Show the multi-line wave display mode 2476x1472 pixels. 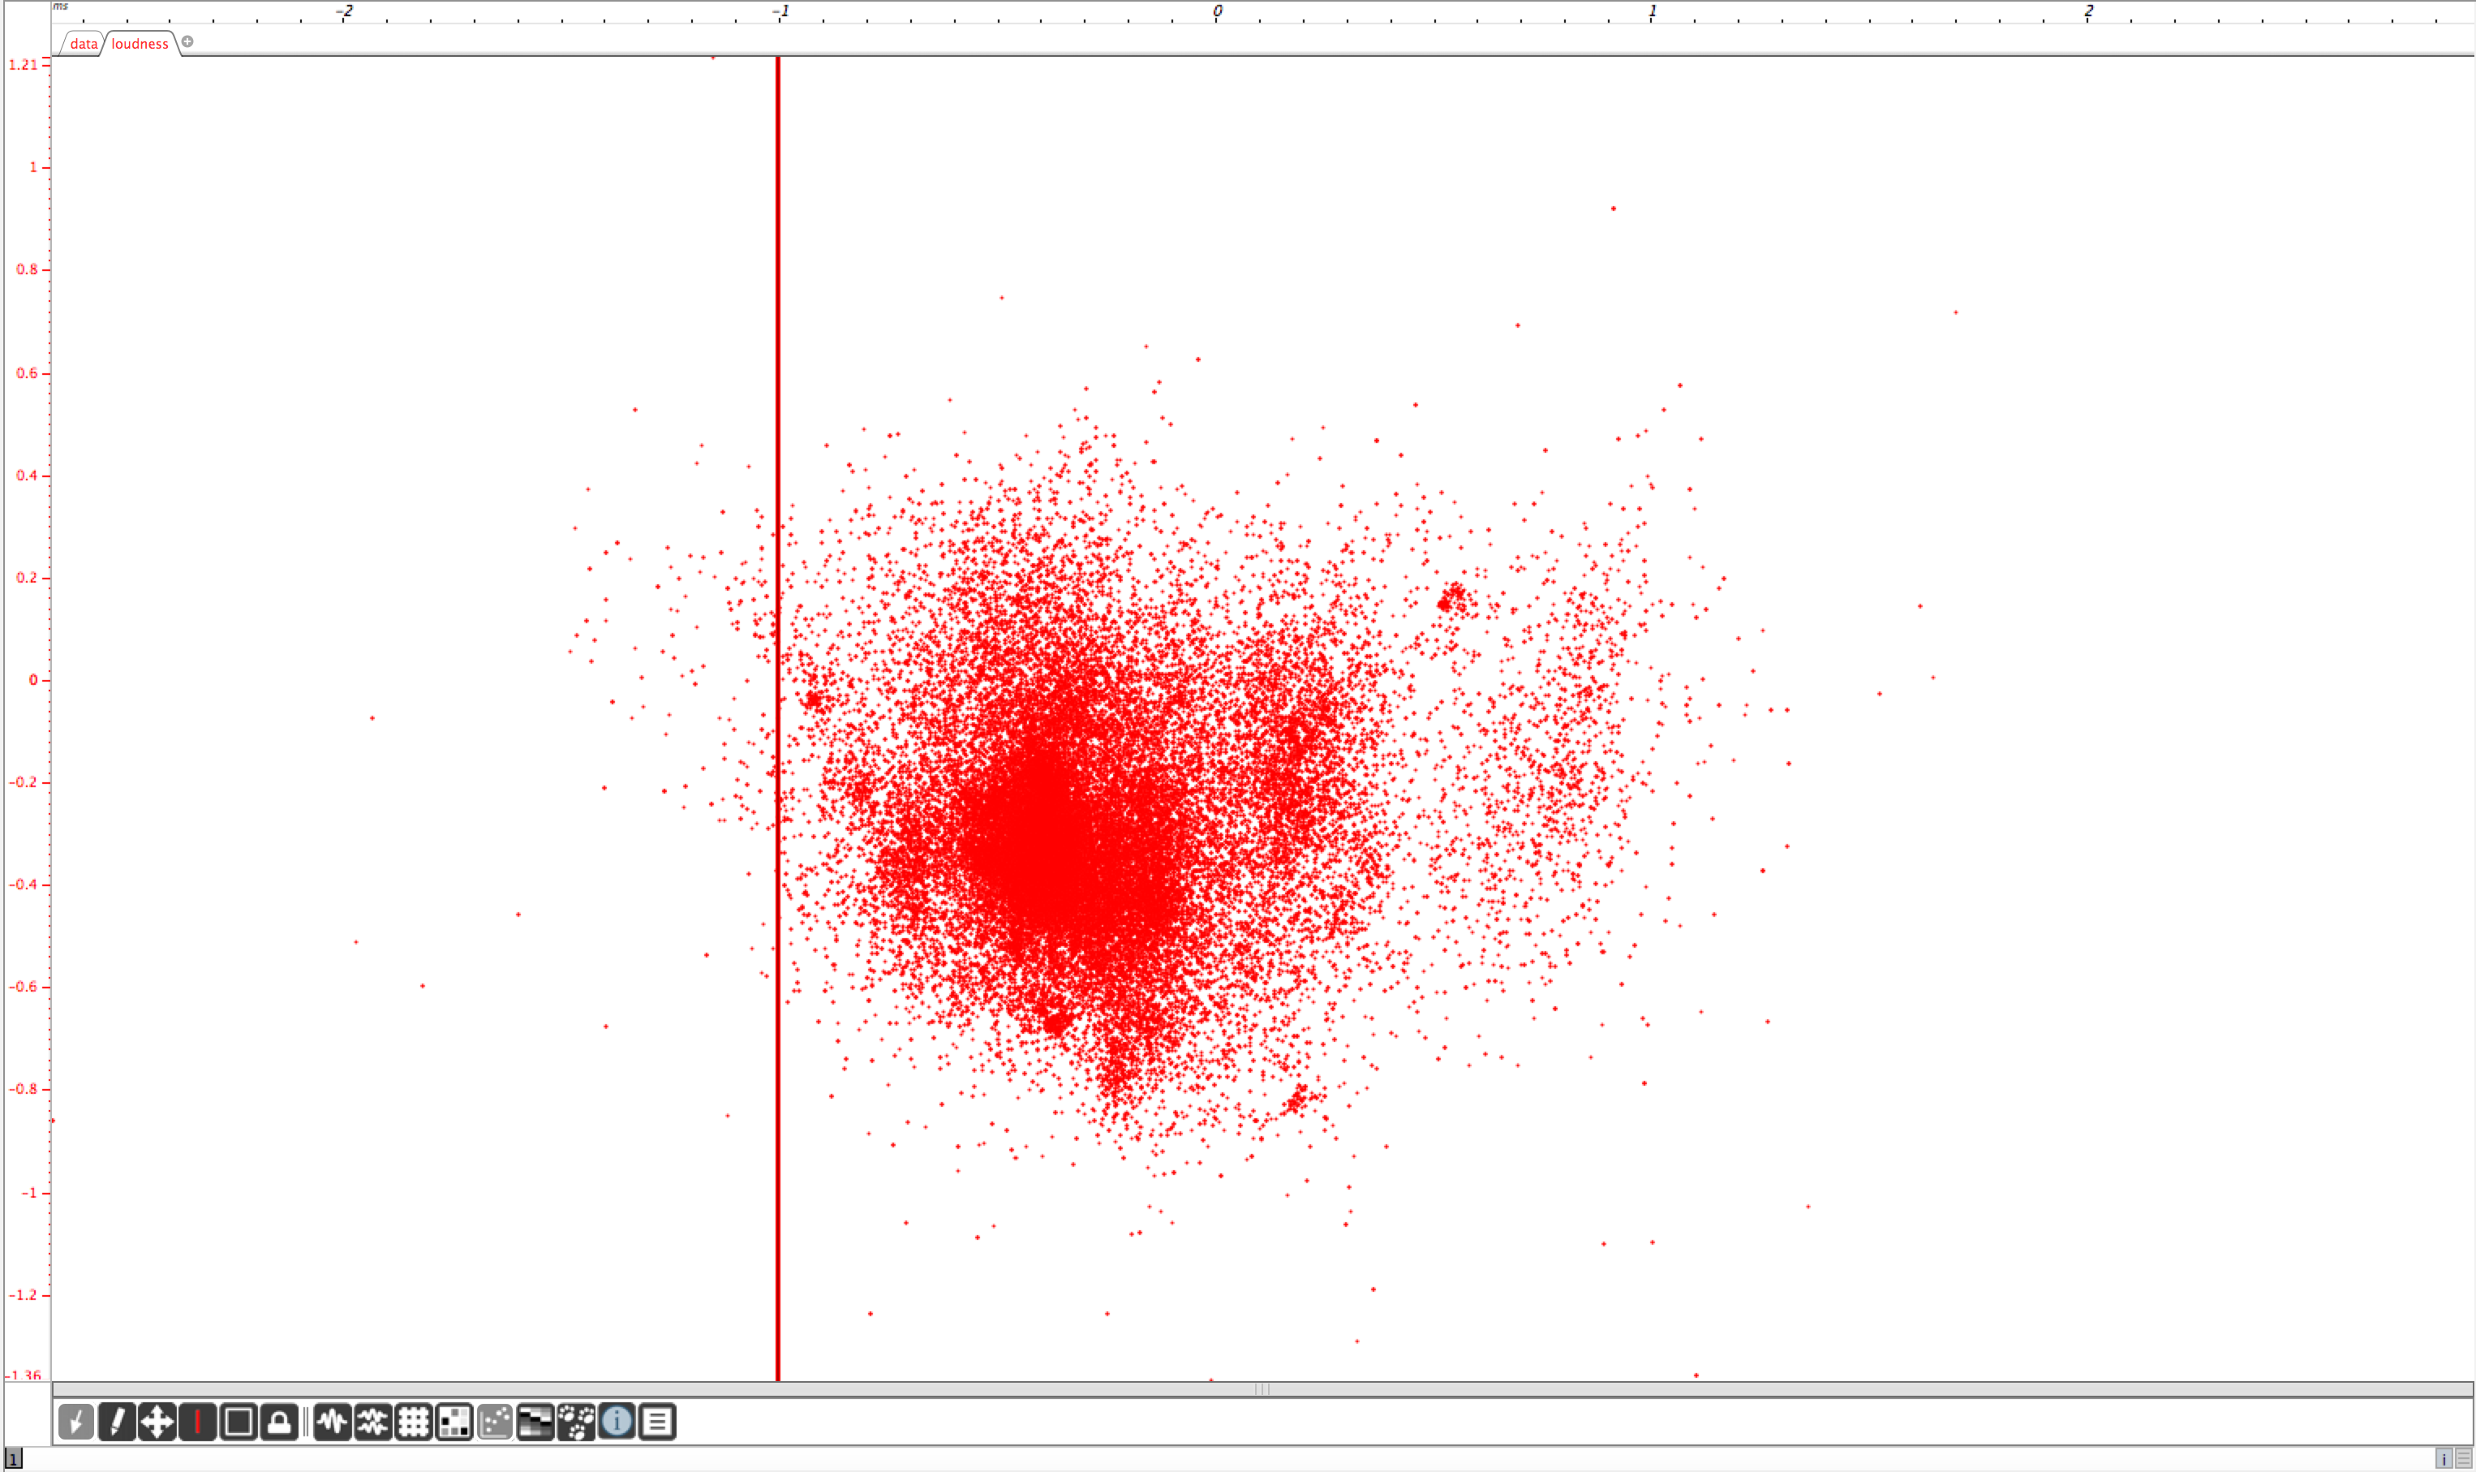click(373, 1422)
